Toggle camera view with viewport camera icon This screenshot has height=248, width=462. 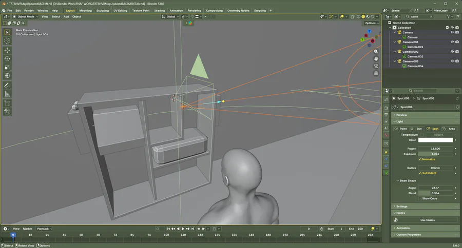coord(376,66)
